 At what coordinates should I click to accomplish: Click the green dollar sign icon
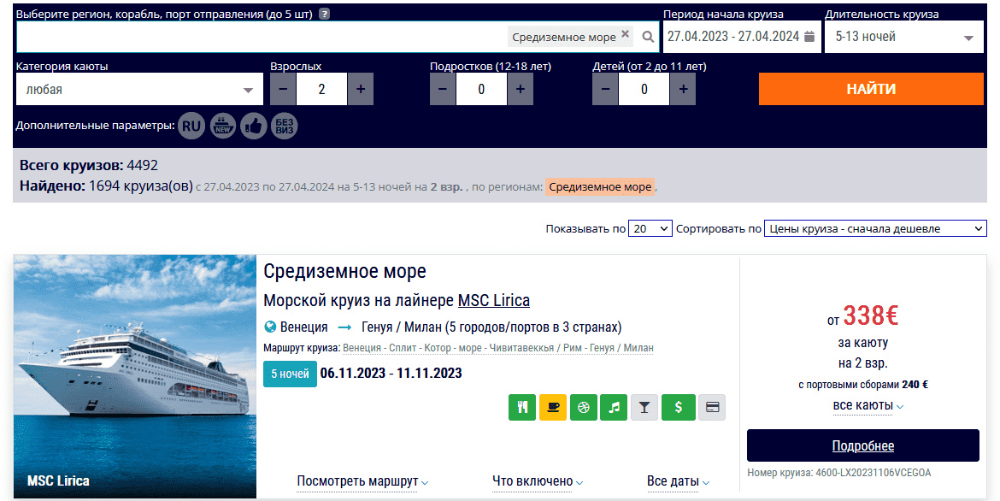pyautogui.click(x=679, y=408)
